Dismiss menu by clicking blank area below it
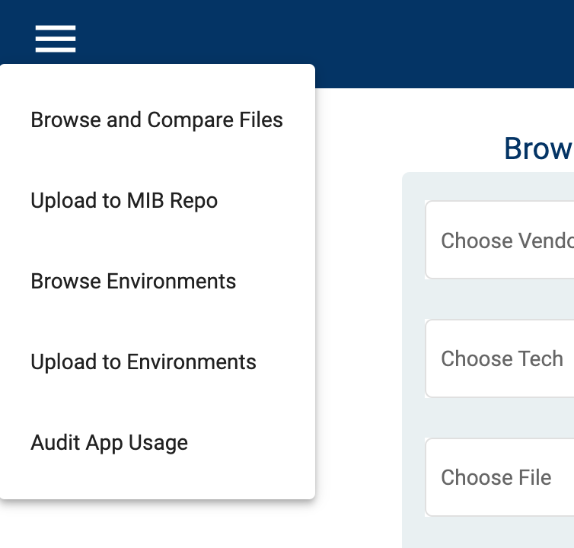Screen dimensions: 574x548 click(x=152, y=525)
